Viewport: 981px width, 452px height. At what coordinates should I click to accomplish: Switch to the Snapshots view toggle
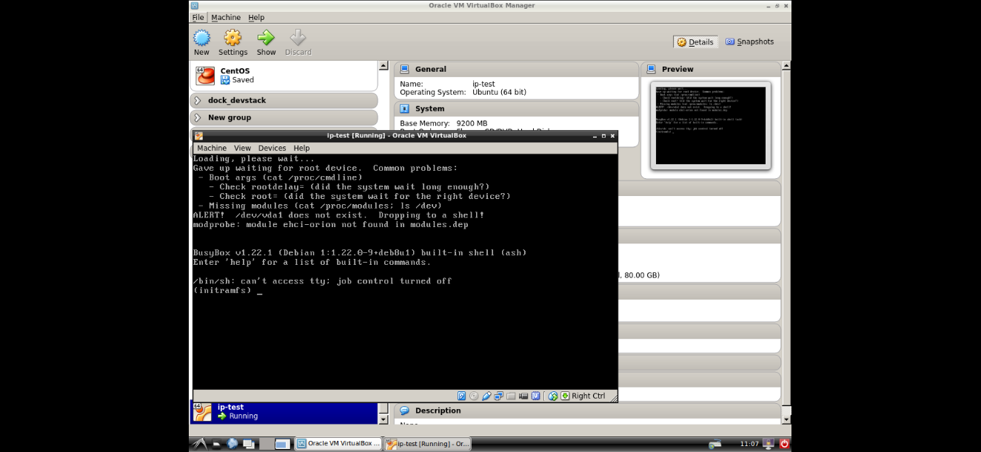point(749,42)
